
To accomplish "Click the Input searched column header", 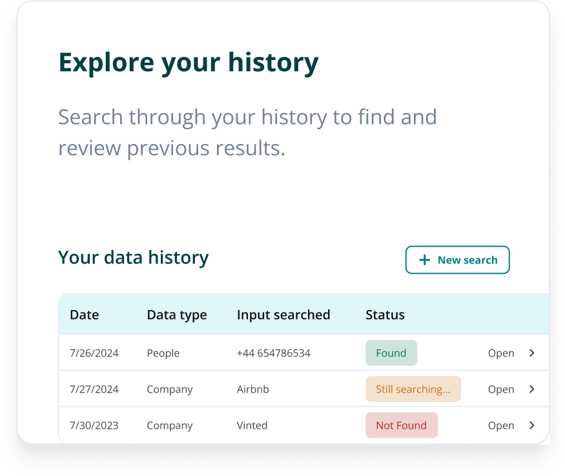I will [283, 315].
